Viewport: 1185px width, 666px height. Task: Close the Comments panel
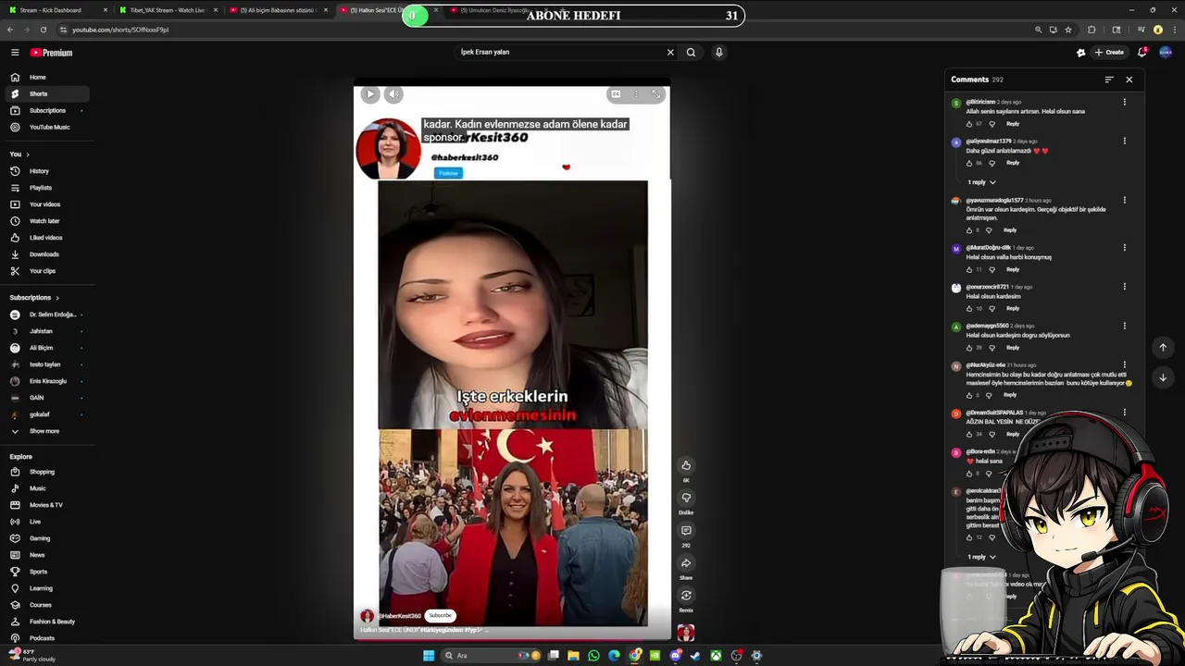[x=1129, y=80]
